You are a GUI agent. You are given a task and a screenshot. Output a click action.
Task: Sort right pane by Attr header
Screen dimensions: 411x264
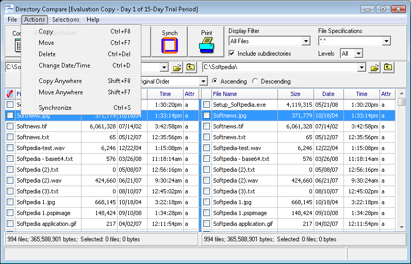[x=386, y=94]
